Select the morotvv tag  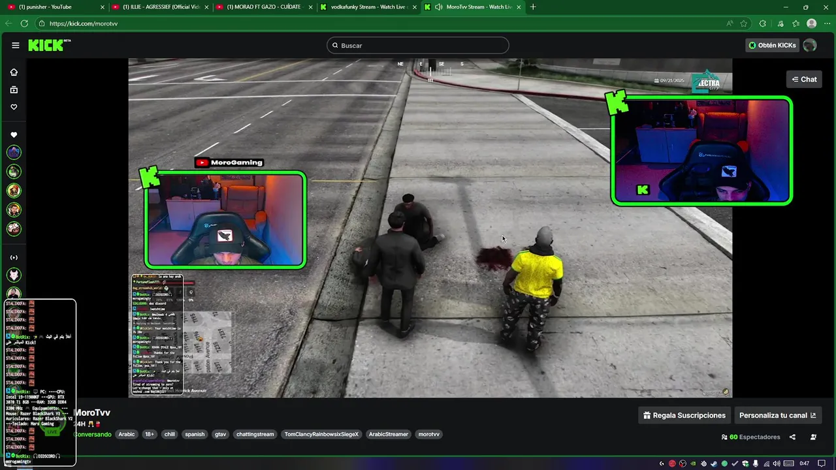(429, 434)
